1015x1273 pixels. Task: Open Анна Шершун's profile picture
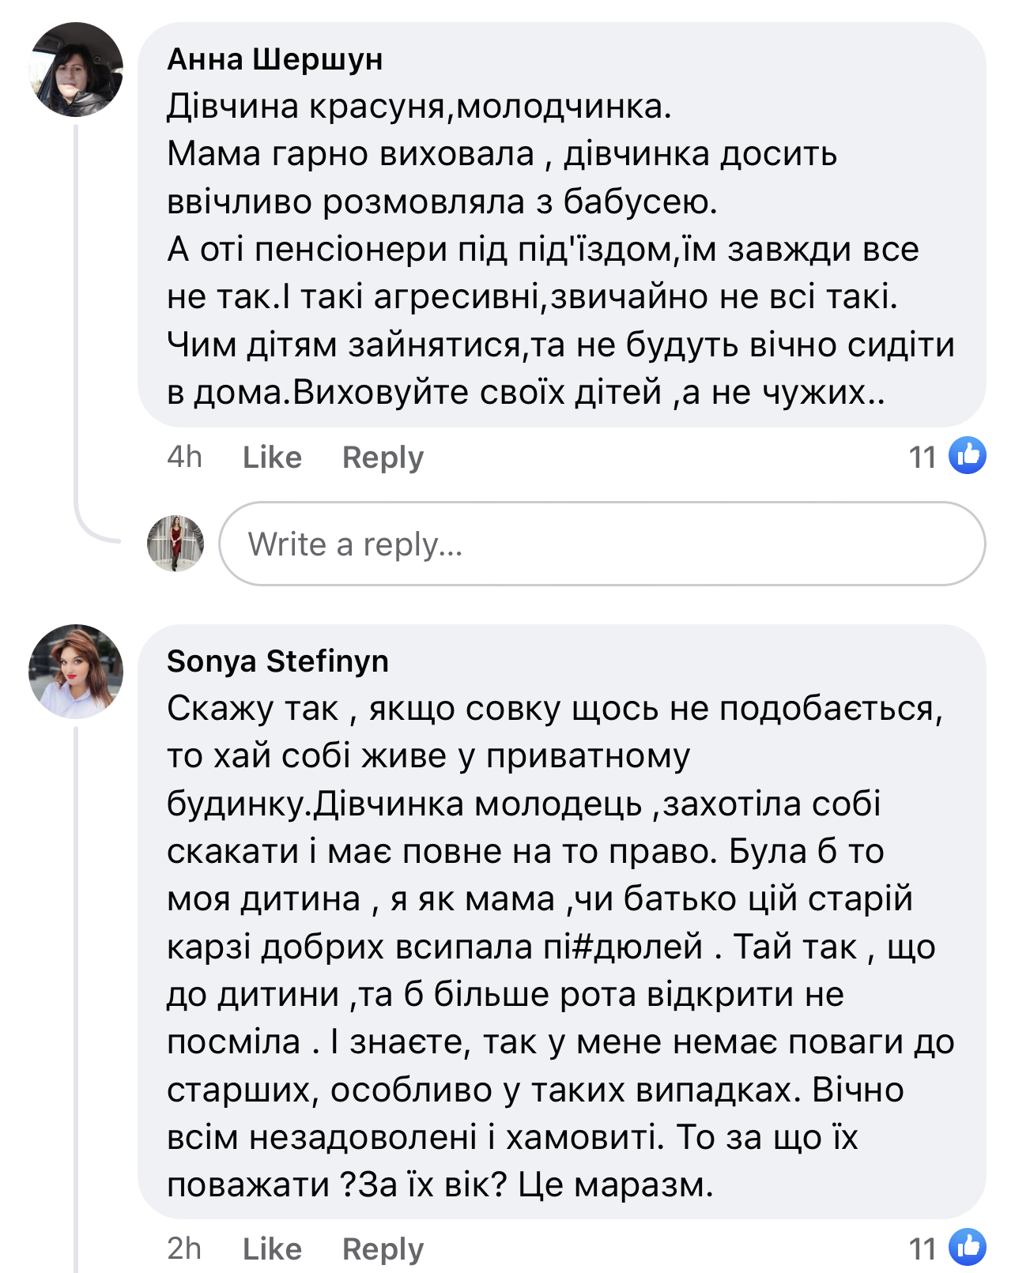[x=76, y=70]
